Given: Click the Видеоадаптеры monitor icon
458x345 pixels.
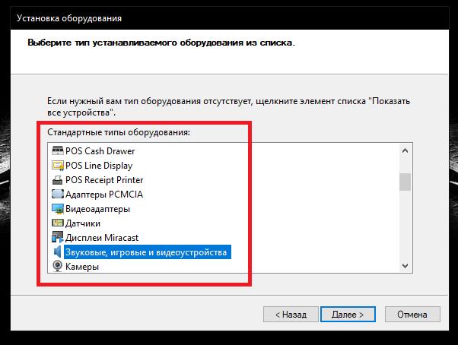Looking at the screenshot, I should pyautogui.click(x=58, y=209).
